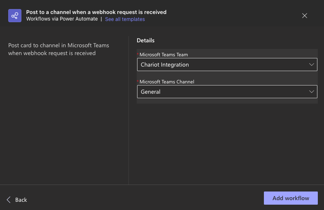Click the General selected value text
This screenshot has width=324, height=210.
coord(150,92)
